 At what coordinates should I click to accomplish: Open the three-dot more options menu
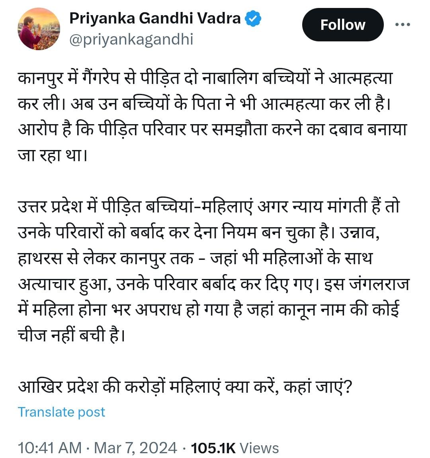click(402, 25)
